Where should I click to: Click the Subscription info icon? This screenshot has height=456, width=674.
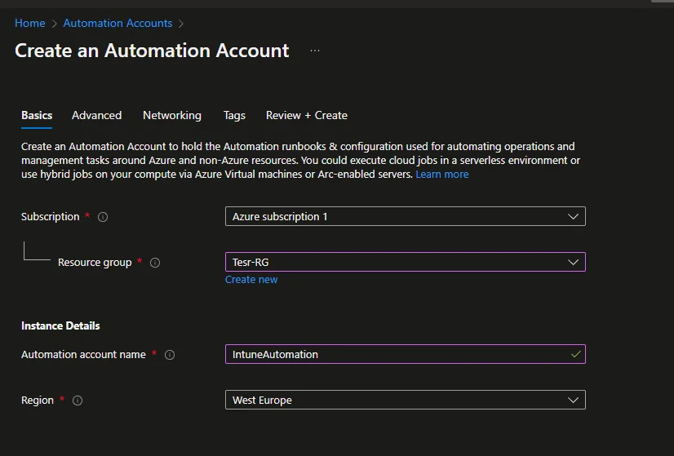[103, 217]
